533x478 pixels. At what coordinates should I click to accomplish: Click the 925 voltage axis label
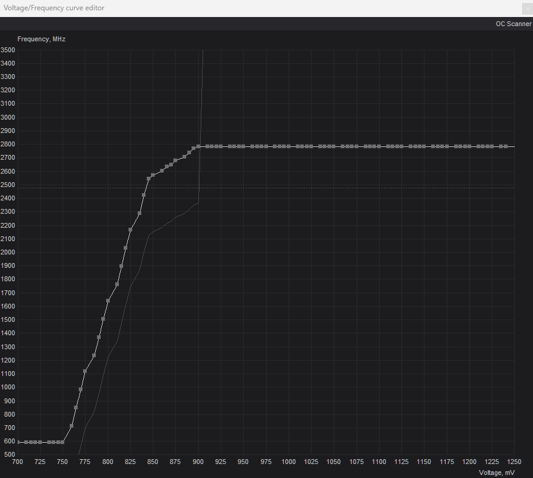click(221, 462)
